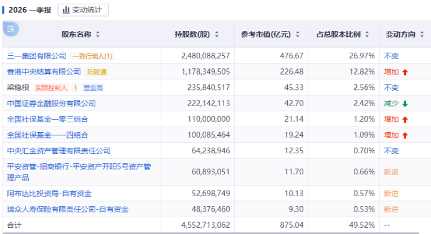
Task: Click the 一致行动人(1) tag
Action: (92, 56)
